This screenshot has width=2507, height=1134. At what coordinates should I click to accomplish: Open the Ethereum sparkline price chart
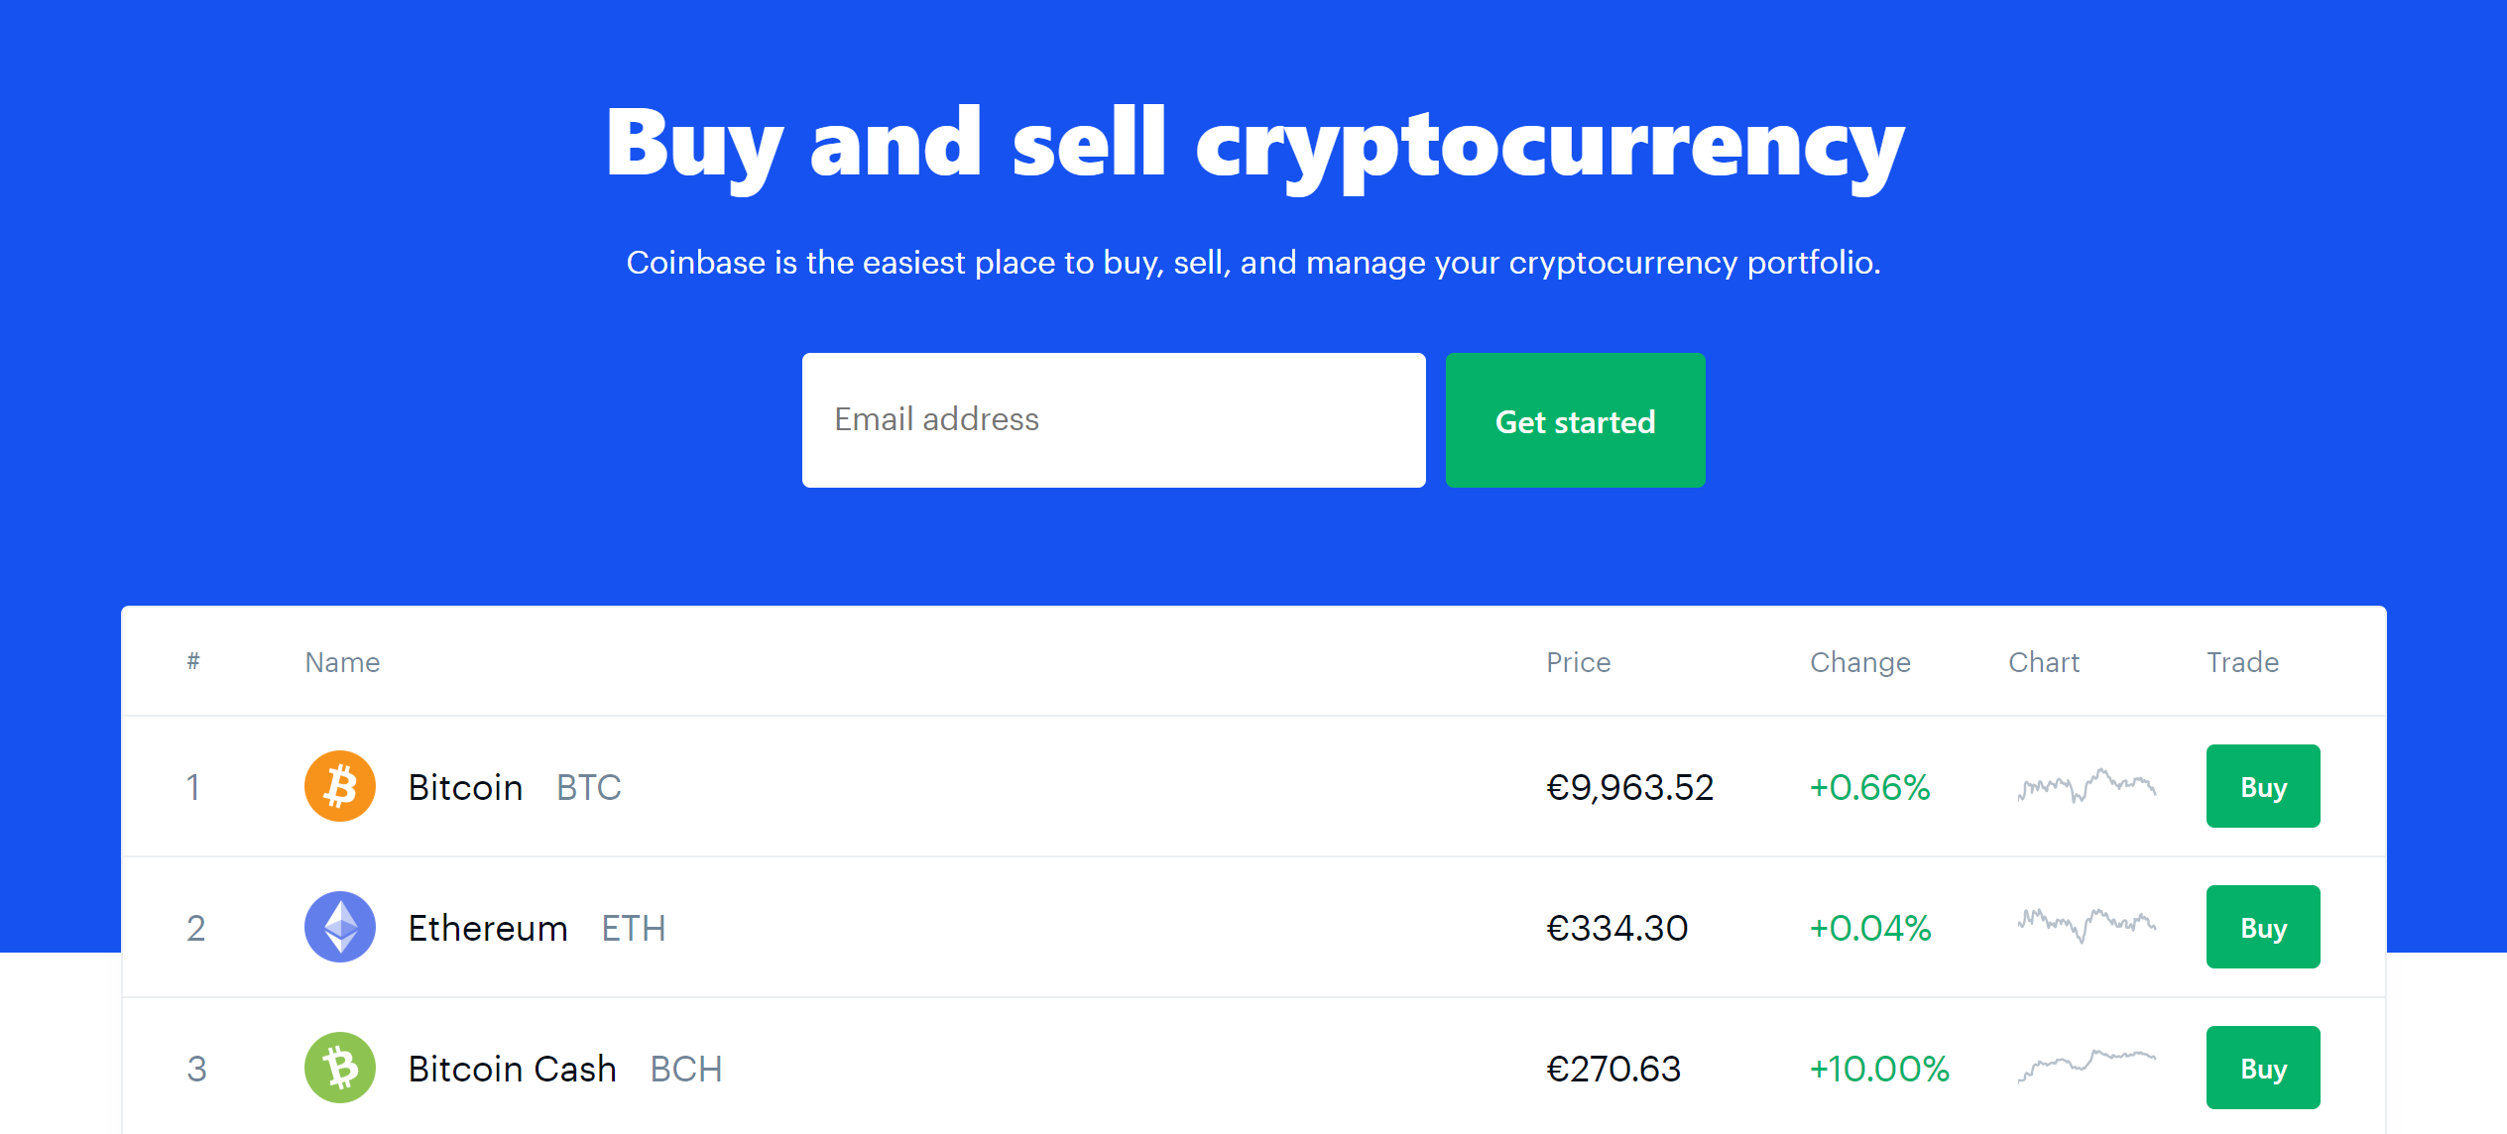[2087, 926]
